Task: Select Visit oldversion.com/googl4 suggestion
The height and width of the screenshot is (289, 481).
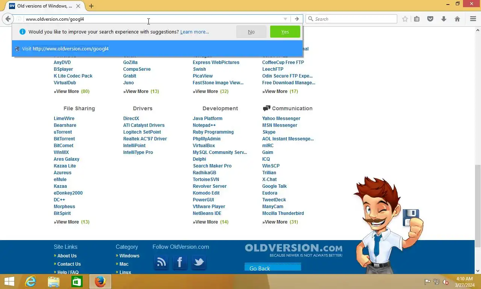Action: point(157,49)
